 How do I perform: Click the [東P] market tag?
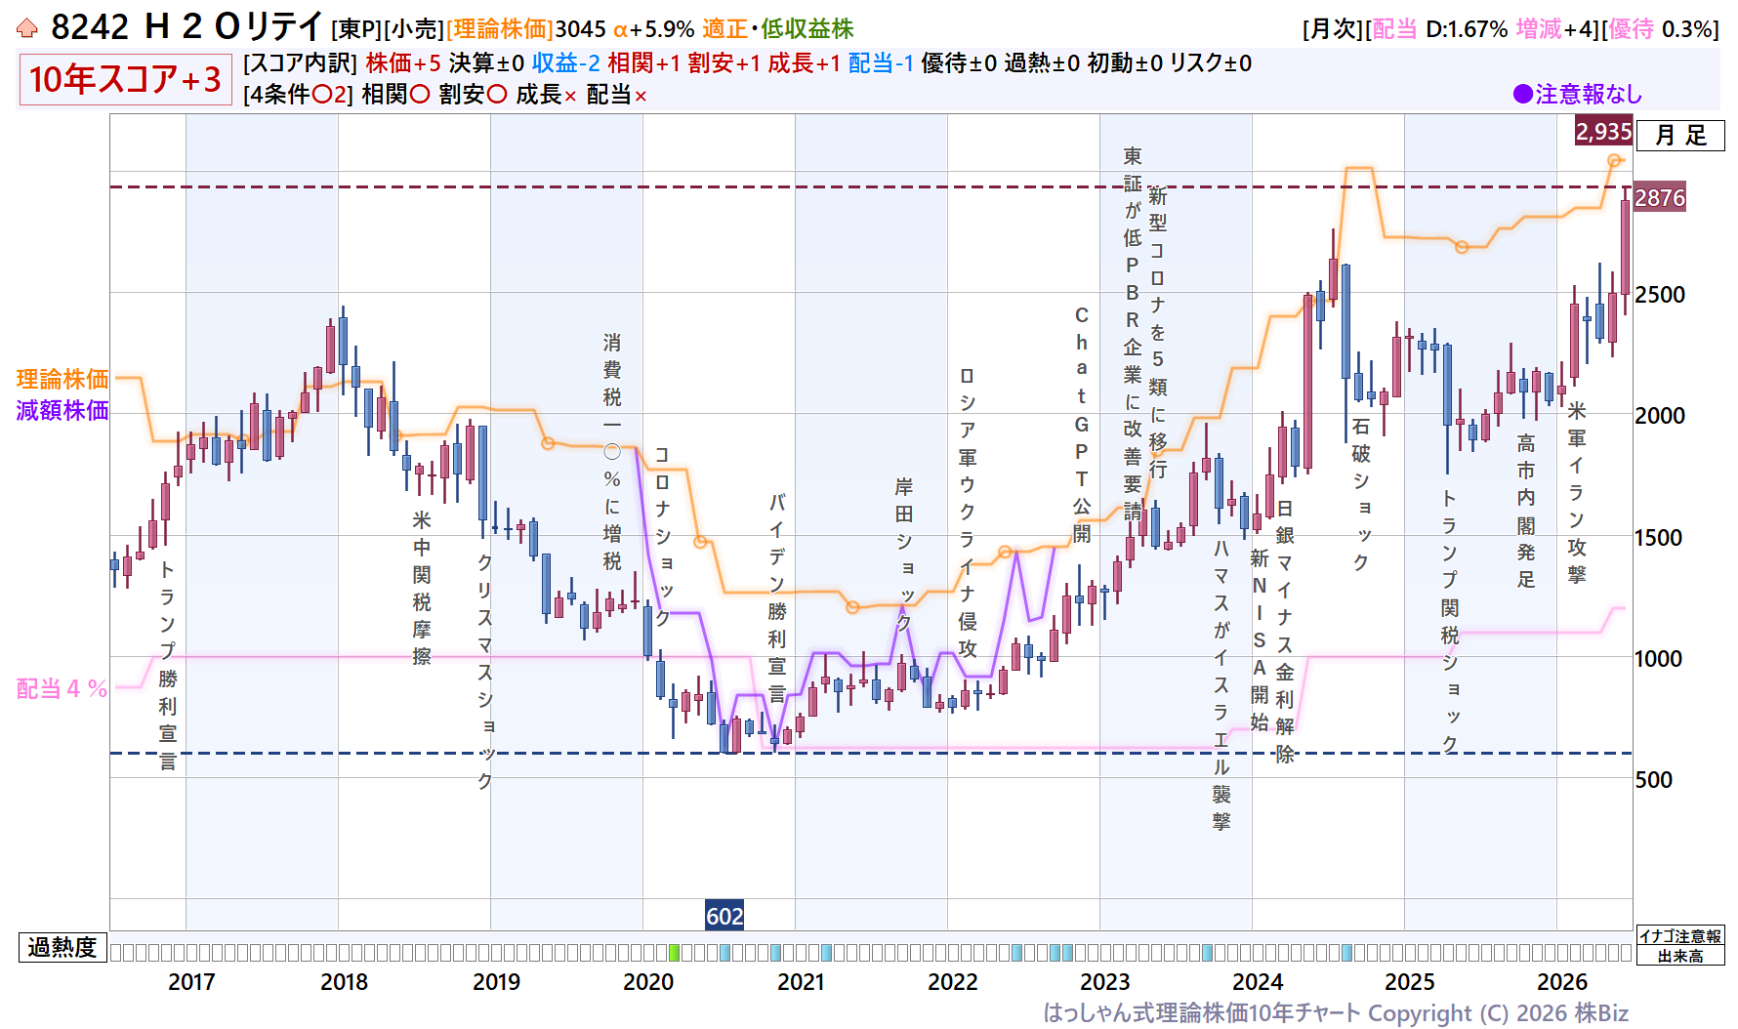point(357,29)
